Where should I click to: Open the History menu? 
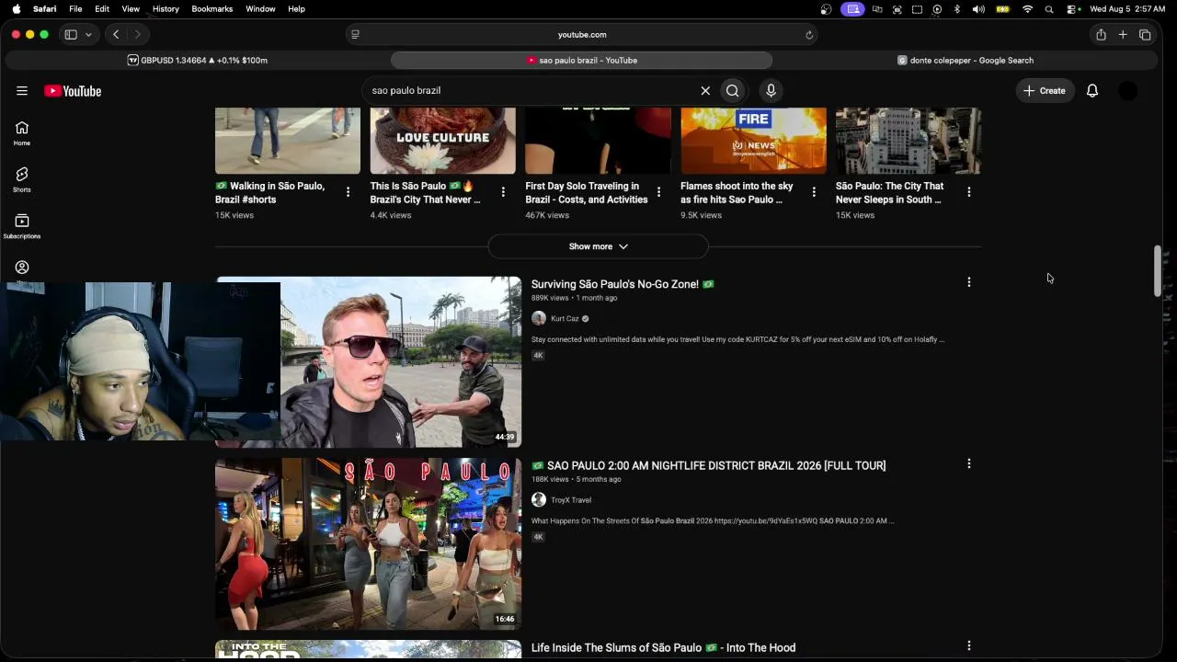click(166, 9)
